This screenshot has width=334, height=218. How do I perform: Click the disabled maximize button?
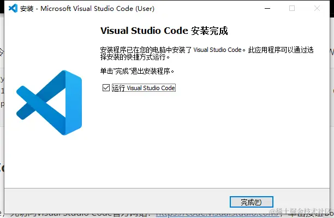(292, 8)
